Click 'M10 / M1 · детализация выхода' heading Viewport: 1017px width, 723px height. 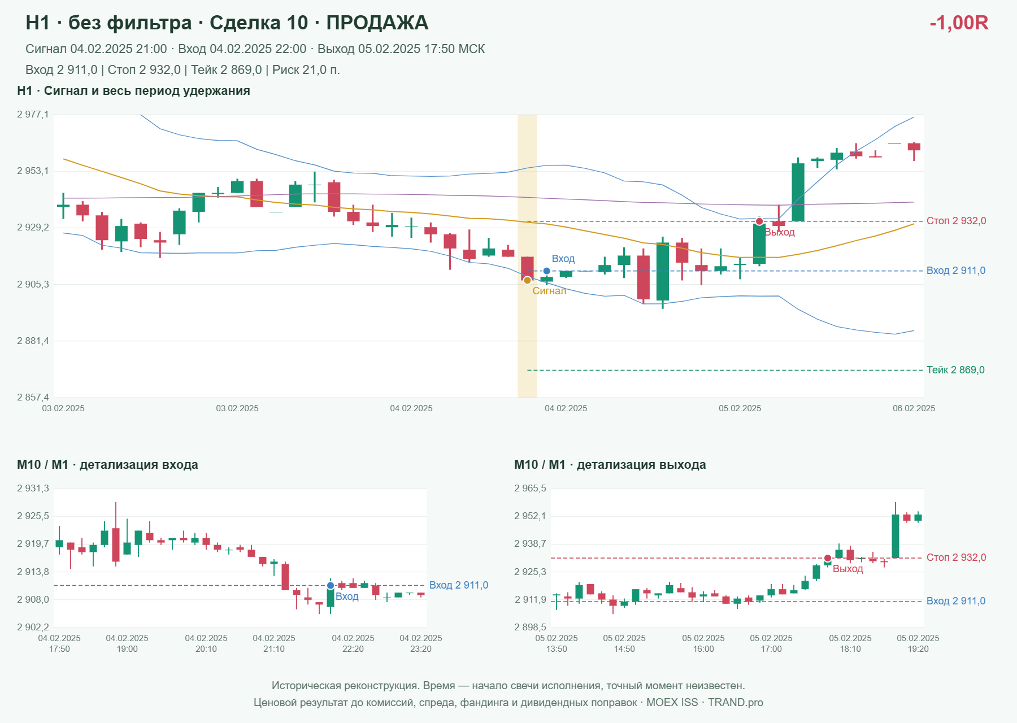coord(610,465)
